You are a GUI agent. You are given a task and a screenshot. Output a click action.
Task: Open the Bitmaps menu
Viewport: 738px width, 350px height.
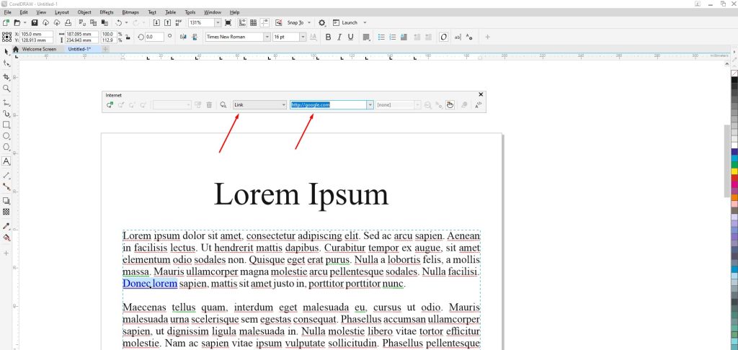tap(130, 12)
